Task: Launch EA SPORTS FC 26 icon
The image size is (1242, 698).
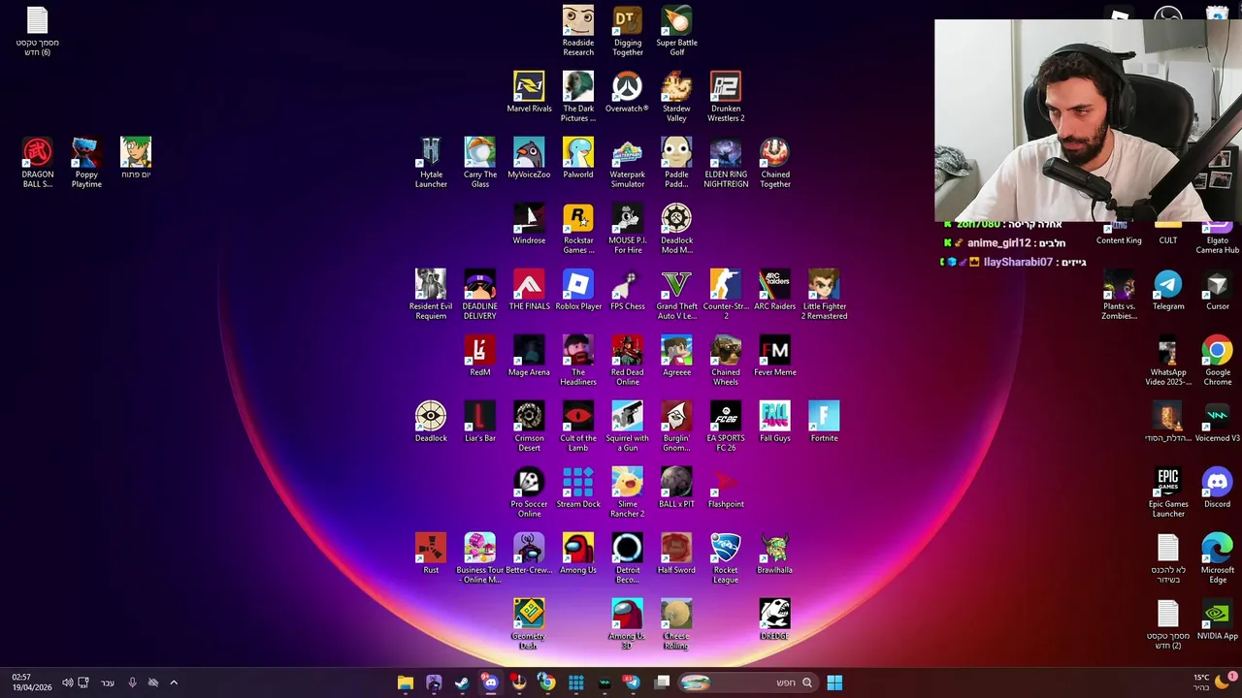Action: click(x=726, y=427)
